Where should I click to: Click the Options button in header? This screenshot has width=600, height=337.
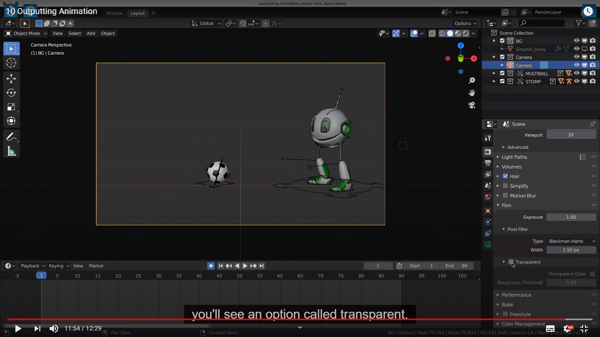click(x=465, y=23)
